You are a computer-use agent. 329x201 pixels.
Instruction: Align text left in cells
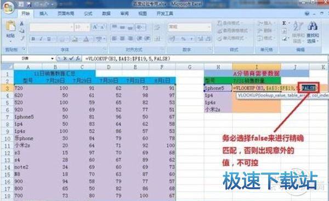coord(115,38)
